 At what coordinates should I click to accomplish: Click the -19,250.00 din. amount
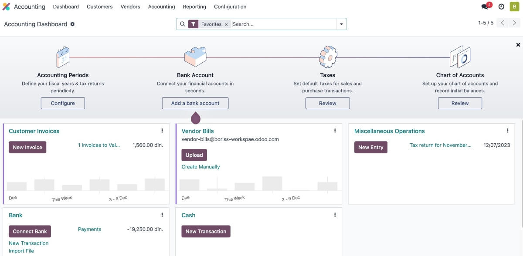(145, 229)
